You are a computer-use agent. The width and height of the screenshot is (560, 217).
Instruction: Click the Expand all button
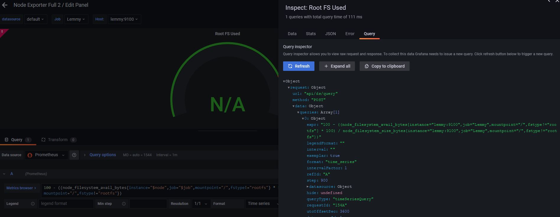[x=337, y=66]
